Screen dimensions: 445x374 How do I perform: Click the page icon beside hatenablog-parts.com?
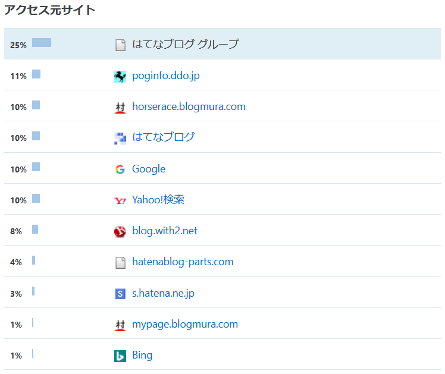[x=120, y=263]
